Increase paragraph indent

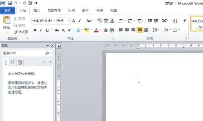click(156, 21)
